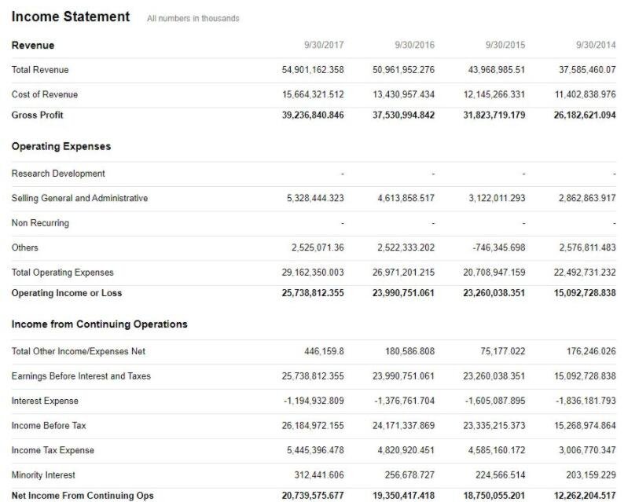
Task: Click the Cost of Revenue label
Action: pos(45,94)
